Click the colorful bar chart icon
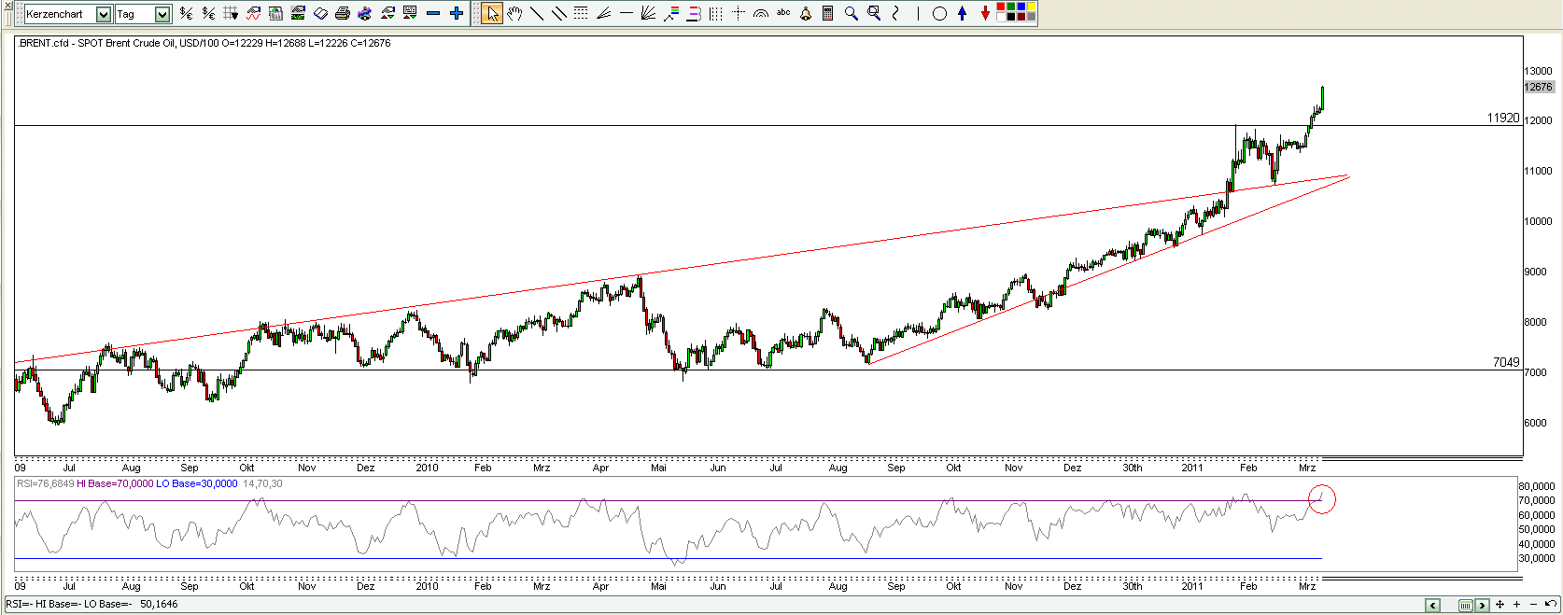 (275, 13)
